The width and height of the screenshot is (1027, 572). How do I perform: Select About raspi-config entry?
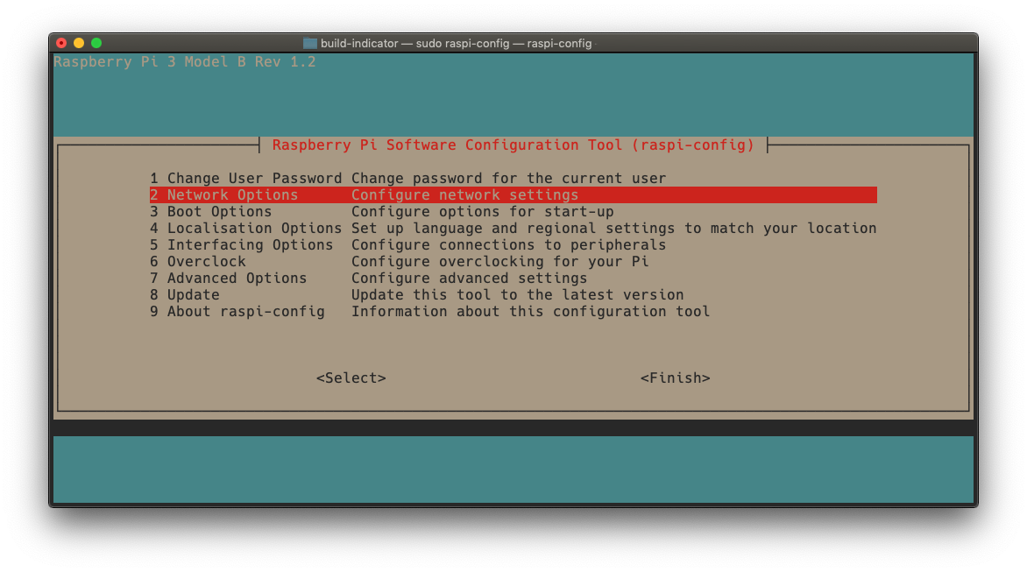pyautogui.click(x=513, y=312)
